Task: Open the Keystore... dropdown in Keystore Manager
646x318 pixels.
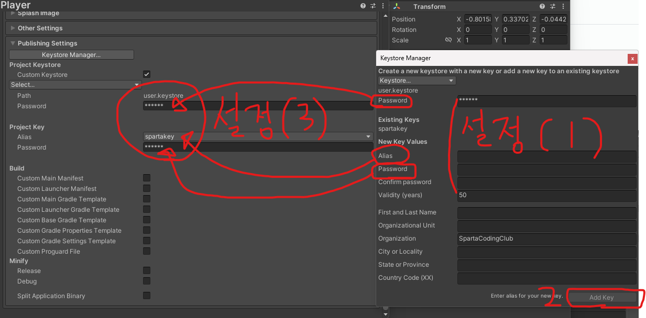Action: (x=417, y=81)
